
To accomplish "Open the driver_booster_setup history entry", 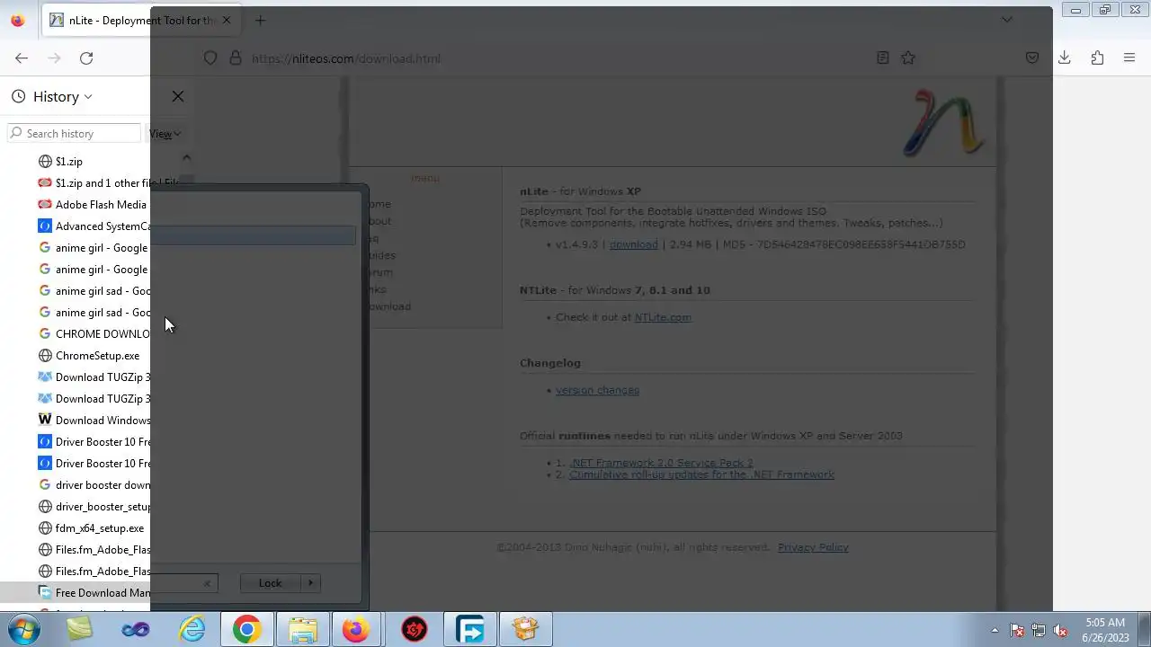I will click(94, 507).
